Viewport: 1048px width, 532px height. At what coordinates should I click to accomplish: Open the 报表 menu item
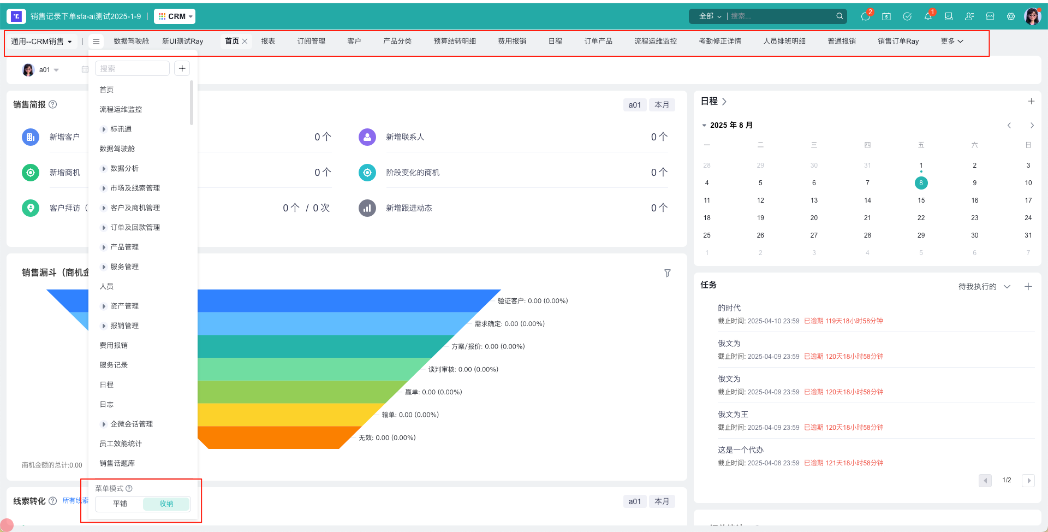tap(268, 40)
